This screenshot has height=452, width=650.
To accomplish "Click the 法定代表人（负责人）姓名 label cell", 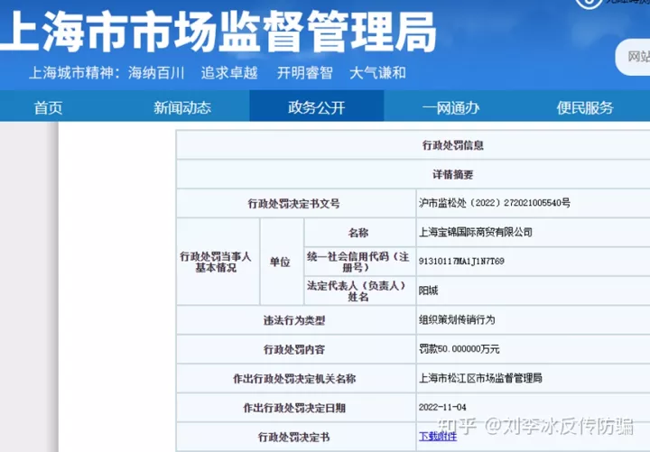I will coord(358,291).
